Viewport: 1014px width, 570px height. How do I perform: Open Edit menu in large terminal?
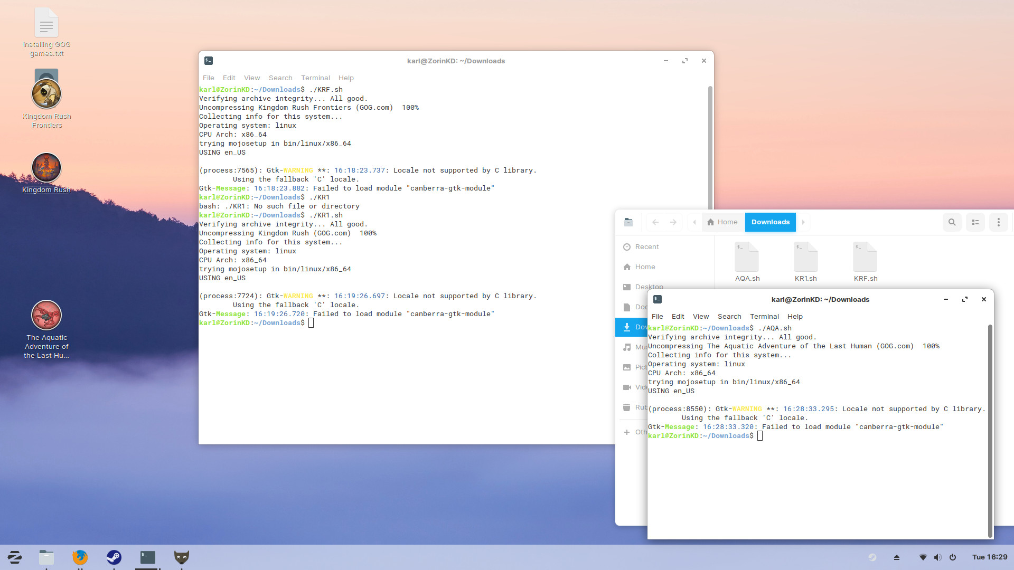[x=229, y=78]
